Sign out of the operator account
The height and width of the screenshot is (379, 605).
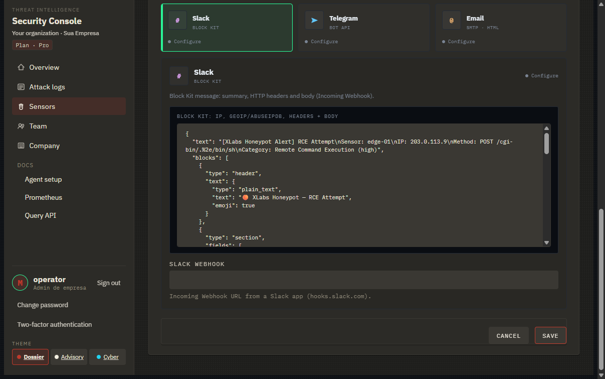(109, 283)
